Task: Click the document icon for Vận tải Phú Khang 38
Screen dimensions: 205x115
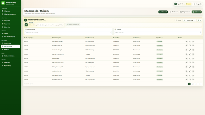Action: tap(187, 50)
